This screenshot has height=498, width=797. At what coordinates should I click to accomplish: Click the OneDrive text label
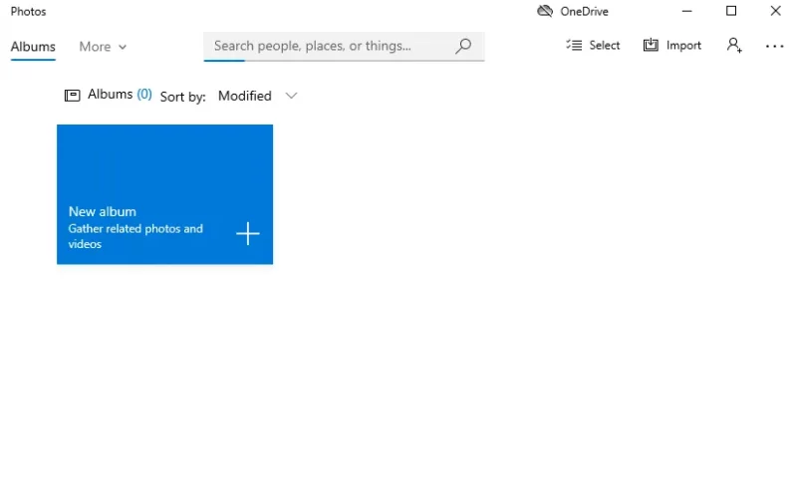pyautogui.click(x=584, y=11)
